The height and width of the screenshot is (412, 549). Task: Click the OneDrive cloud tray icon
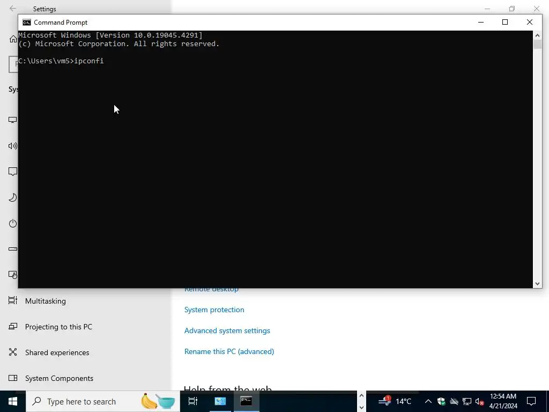(x=454, y=401)
